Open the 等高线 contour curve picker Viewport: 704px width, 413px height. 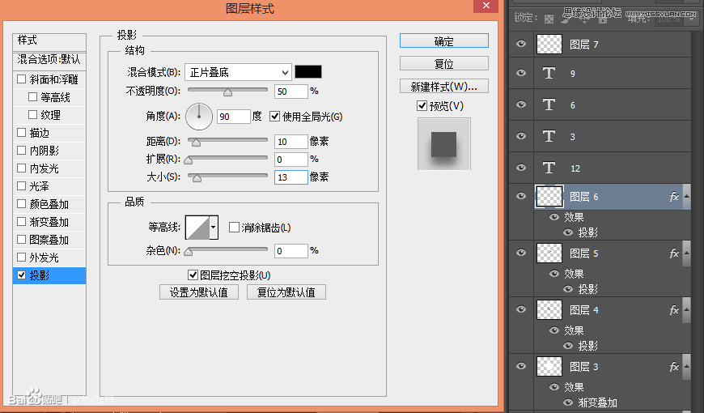(197, 228)
